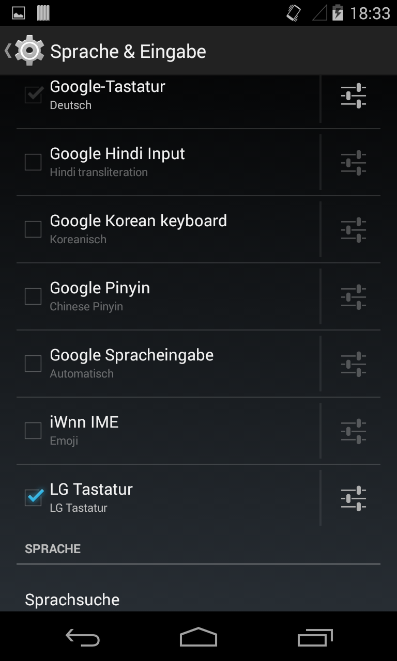Open settings icon for Google Hindi Input
This screenshot has width=397, height=661.
354,163
